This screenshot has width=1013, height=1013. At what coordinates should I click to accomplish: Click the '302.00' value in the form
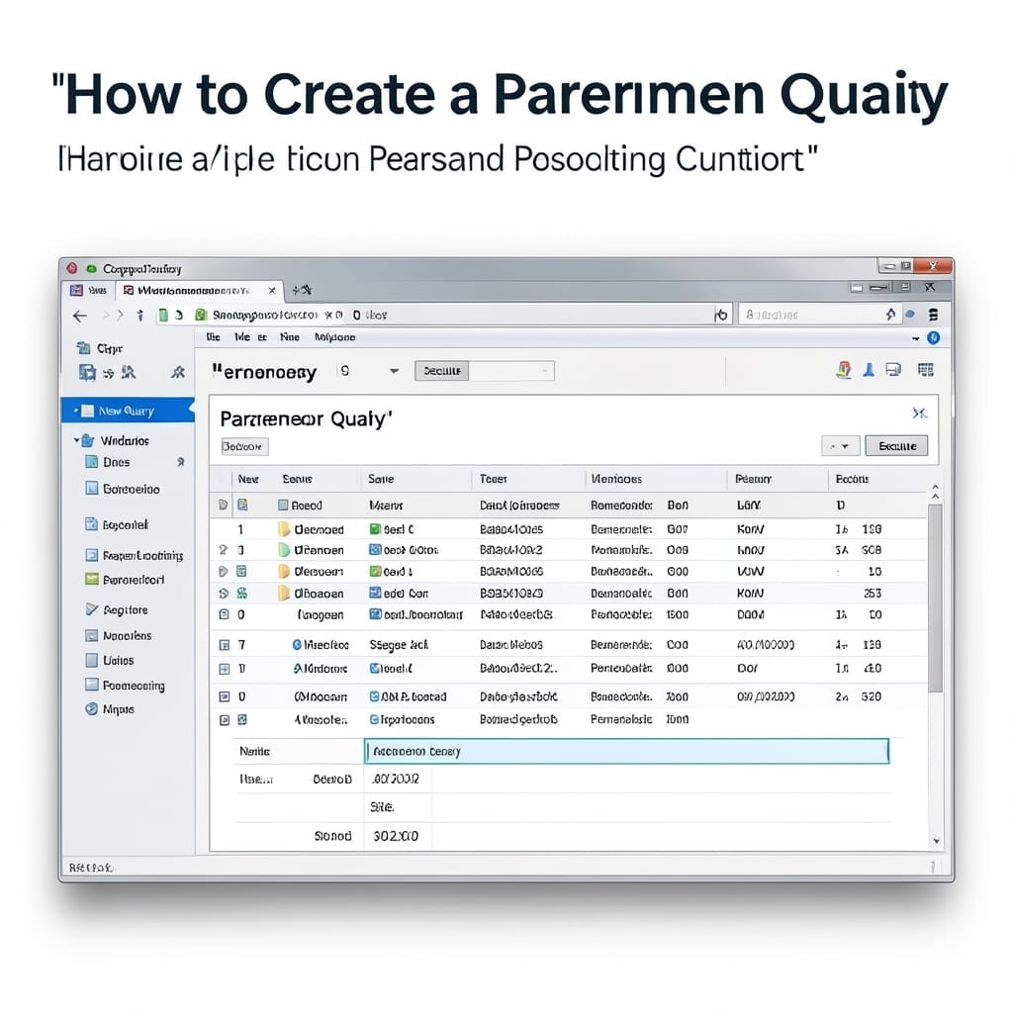click(x=396, y=837)
